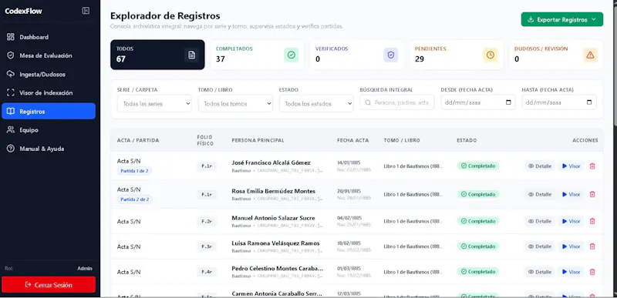Click the Cerrar Sesión button
This screenshot has height=298, width=617.
49,285
